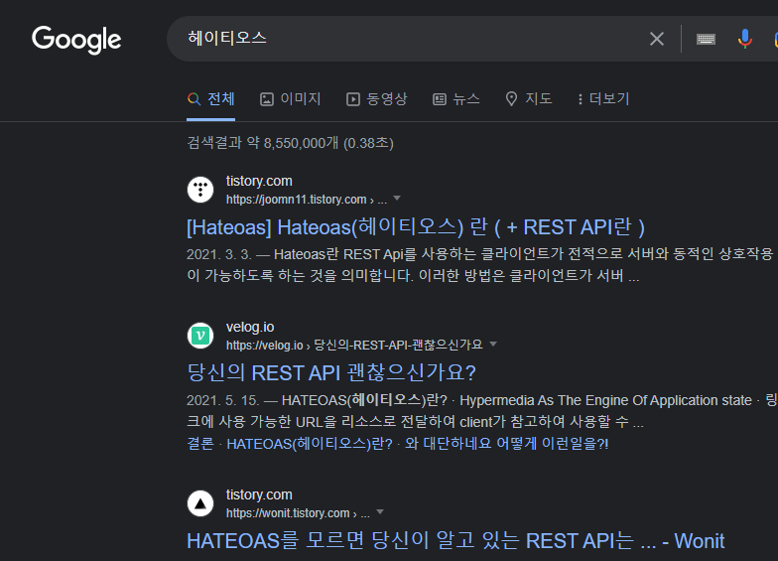Open dropdown arrow next to joomn11.tistory.com URL
The image size is (778, 561).
click(x=397, y=199)
